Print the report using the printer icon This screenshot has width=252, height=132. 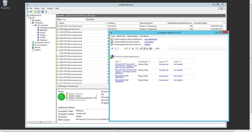click(141, 48)
